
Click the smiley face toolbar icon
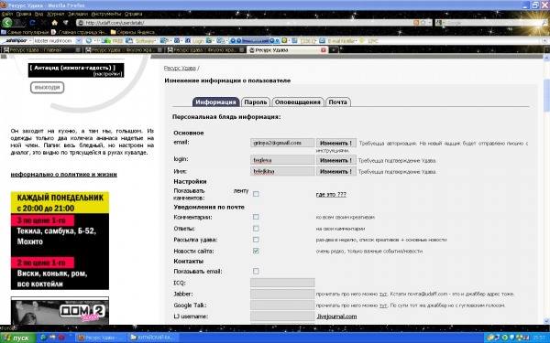[284, 41]
